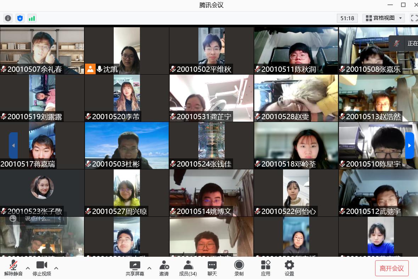This screenshot has width=418, height=279.
Task: Unmute microphone with 解除静音
Action: coord(13,268)
